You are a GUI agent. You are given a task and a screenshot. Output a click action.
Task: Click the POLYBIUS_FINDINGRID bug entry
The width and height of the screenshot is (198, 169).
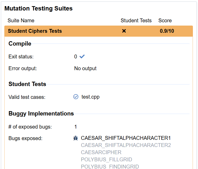tap(110, 166)
